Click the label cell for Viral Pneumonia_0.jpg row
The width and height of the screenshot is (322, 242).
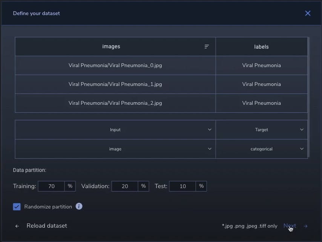pyautogui.click(x=261, y=66)
